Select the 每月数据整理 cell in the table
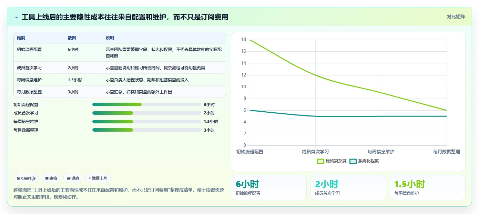The width and height of the screenshot is (479, 214). click(29, 92)
